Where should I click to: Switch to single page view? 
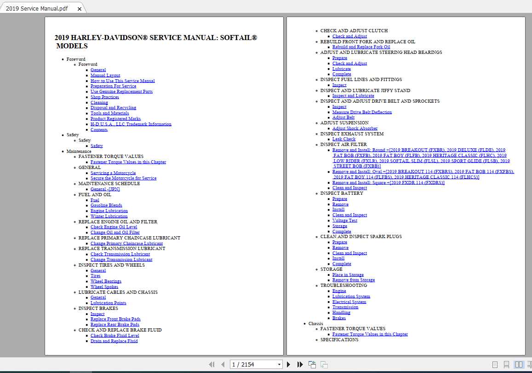[x=495, y=364]
